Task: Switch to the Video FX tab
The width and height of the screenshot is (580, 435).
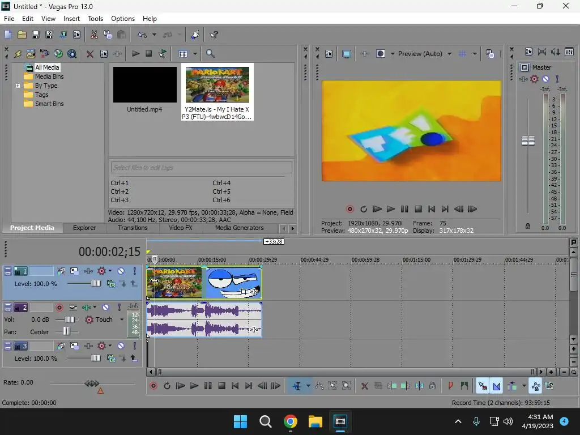Action: (x=181, y=228)
